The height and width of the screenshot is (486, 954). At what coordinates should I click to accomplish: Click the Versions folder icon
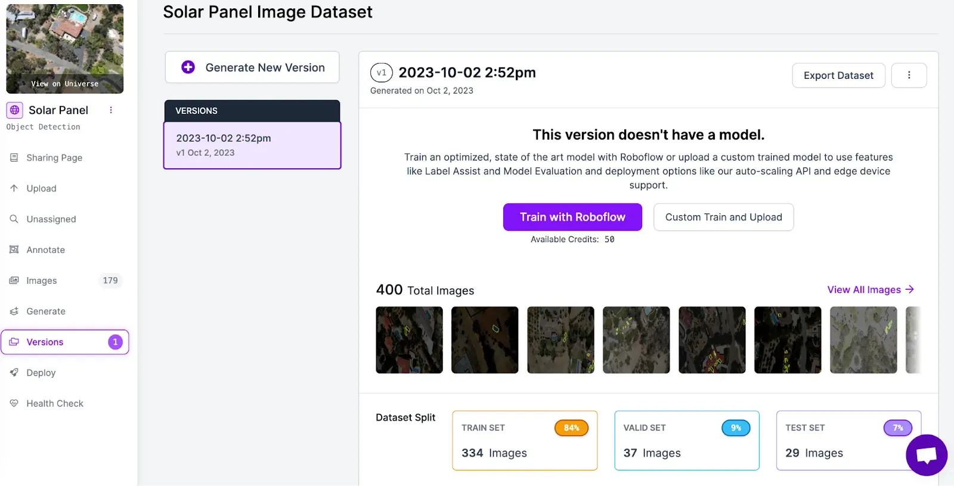pyautogui.click(x=14, y=342)
